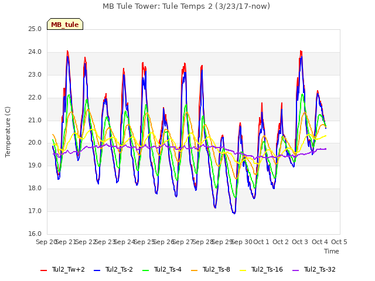Image resolution: width=375 pixels, height=281 pixels.
Task: Click the Oct 4 x-axis date label
Action: [x=320, y=242]
